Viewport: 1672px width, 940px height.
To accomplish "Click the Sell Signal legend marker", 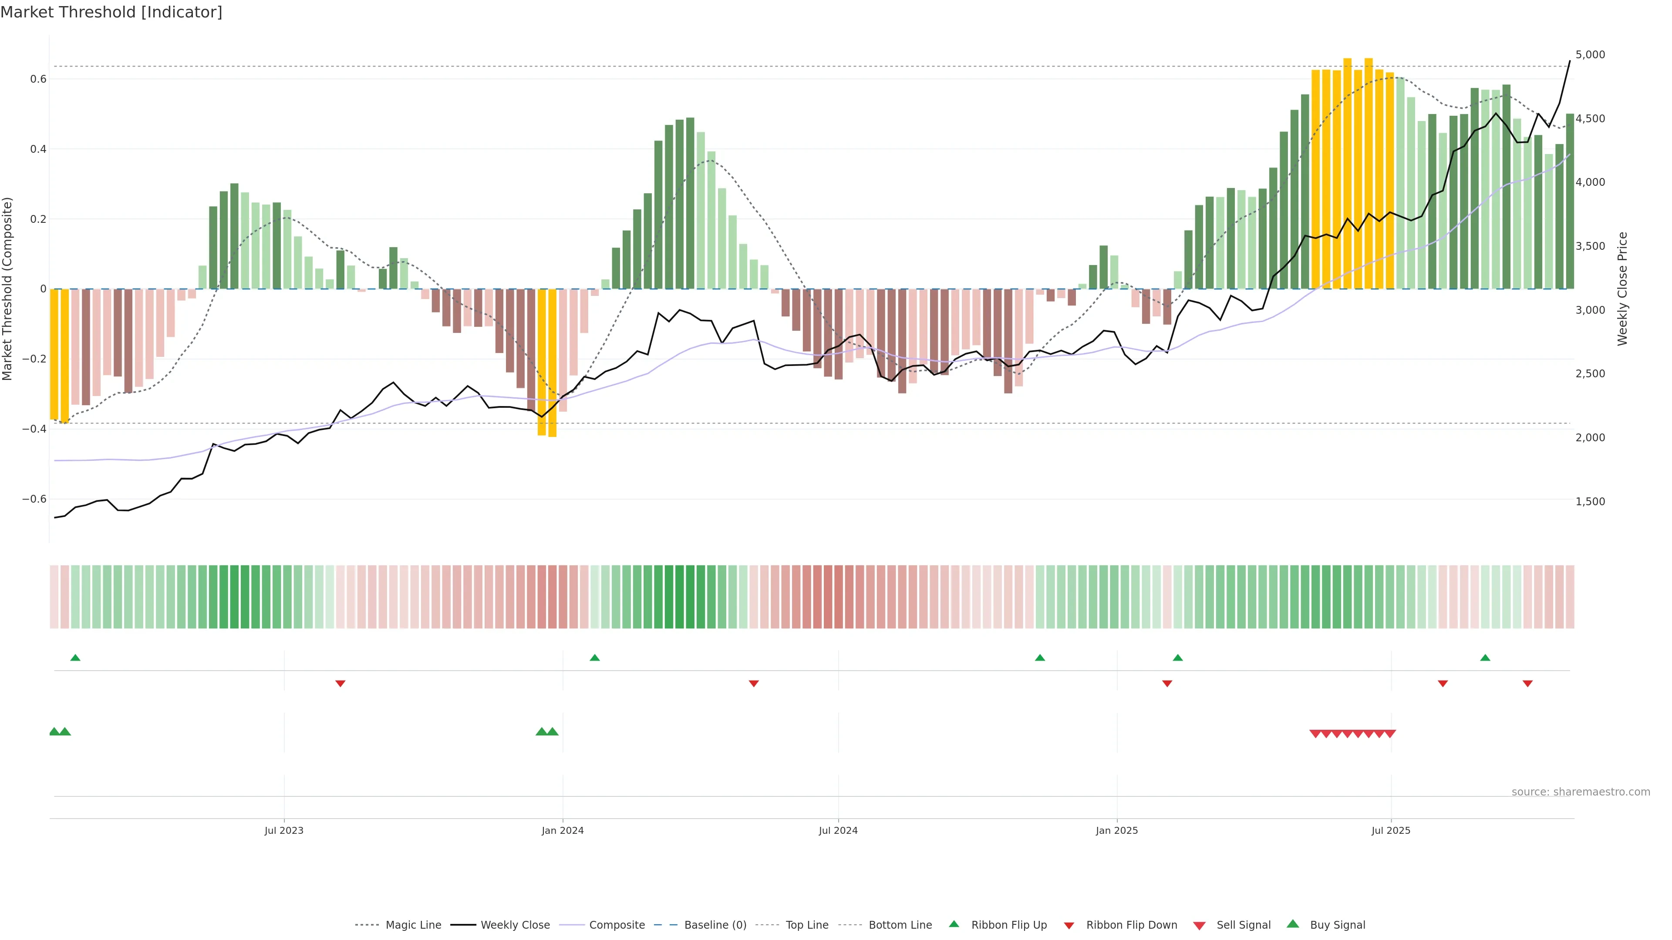I will pyautogui.click(x=1200, y=926).
